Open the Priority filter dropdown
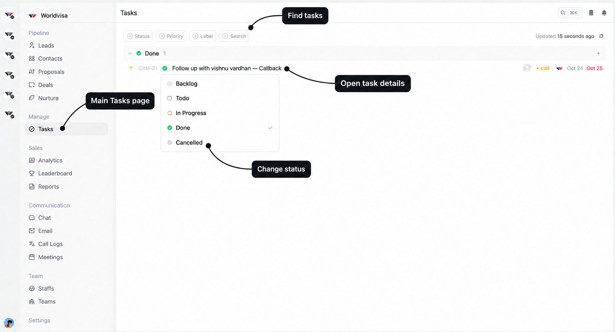Image resolution: width=615 pixels, height=332 pixels. coord(171,36)
